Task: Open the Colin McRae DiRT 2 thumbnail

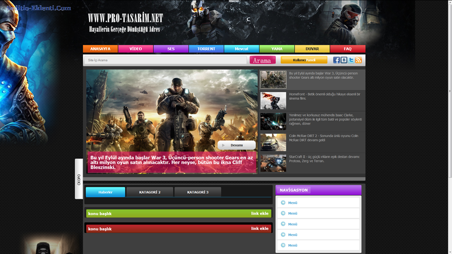Action: click(273, 142)
